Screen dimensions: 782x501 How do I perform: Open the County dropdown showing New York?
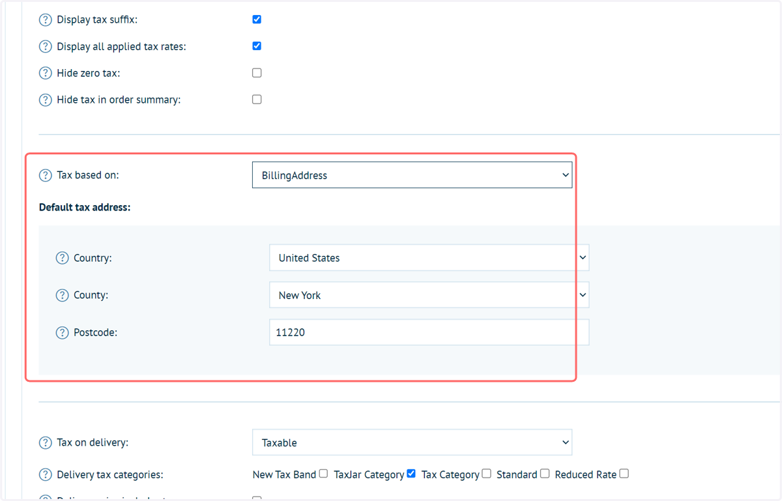pos(429,295)
